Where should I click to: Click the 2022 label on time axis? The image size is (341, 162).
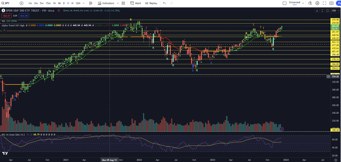tap(139, 160)
